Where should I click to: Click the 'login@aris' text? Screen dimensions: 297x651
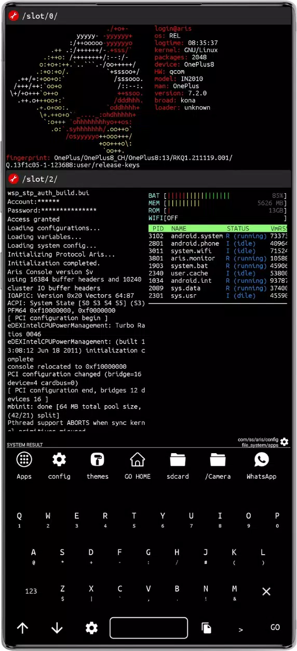tap(173, 29)
